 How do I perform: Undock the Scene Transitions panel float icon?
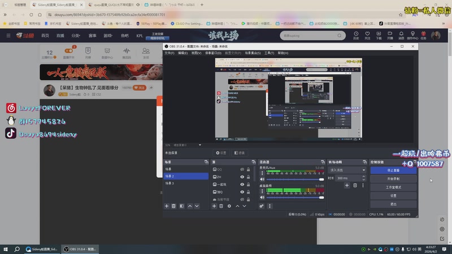coord(364,162)
